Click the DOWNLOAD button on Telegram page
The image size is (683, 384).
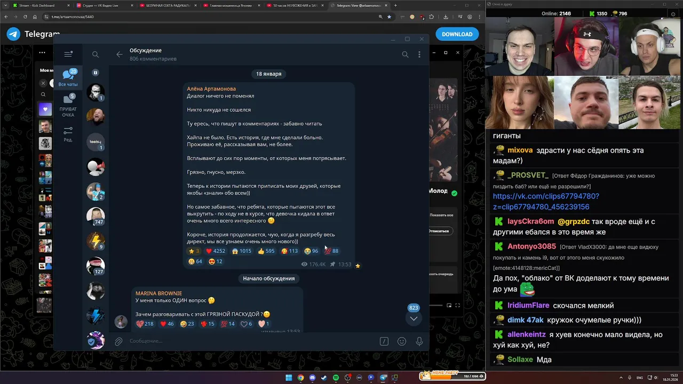[x=457, y=34]
